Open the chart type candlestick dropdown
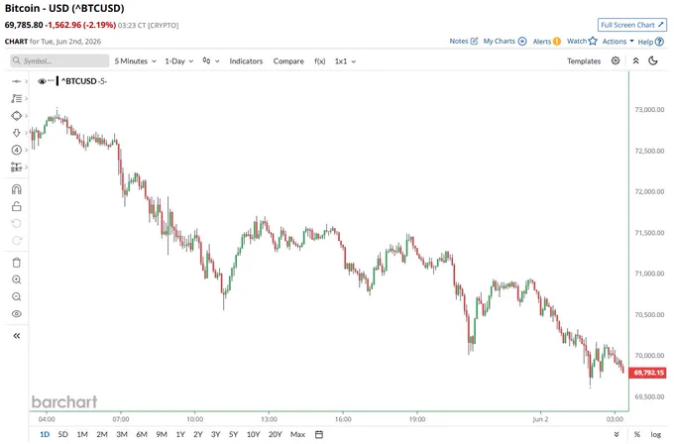Screen dimensions: 674x444 210,61
